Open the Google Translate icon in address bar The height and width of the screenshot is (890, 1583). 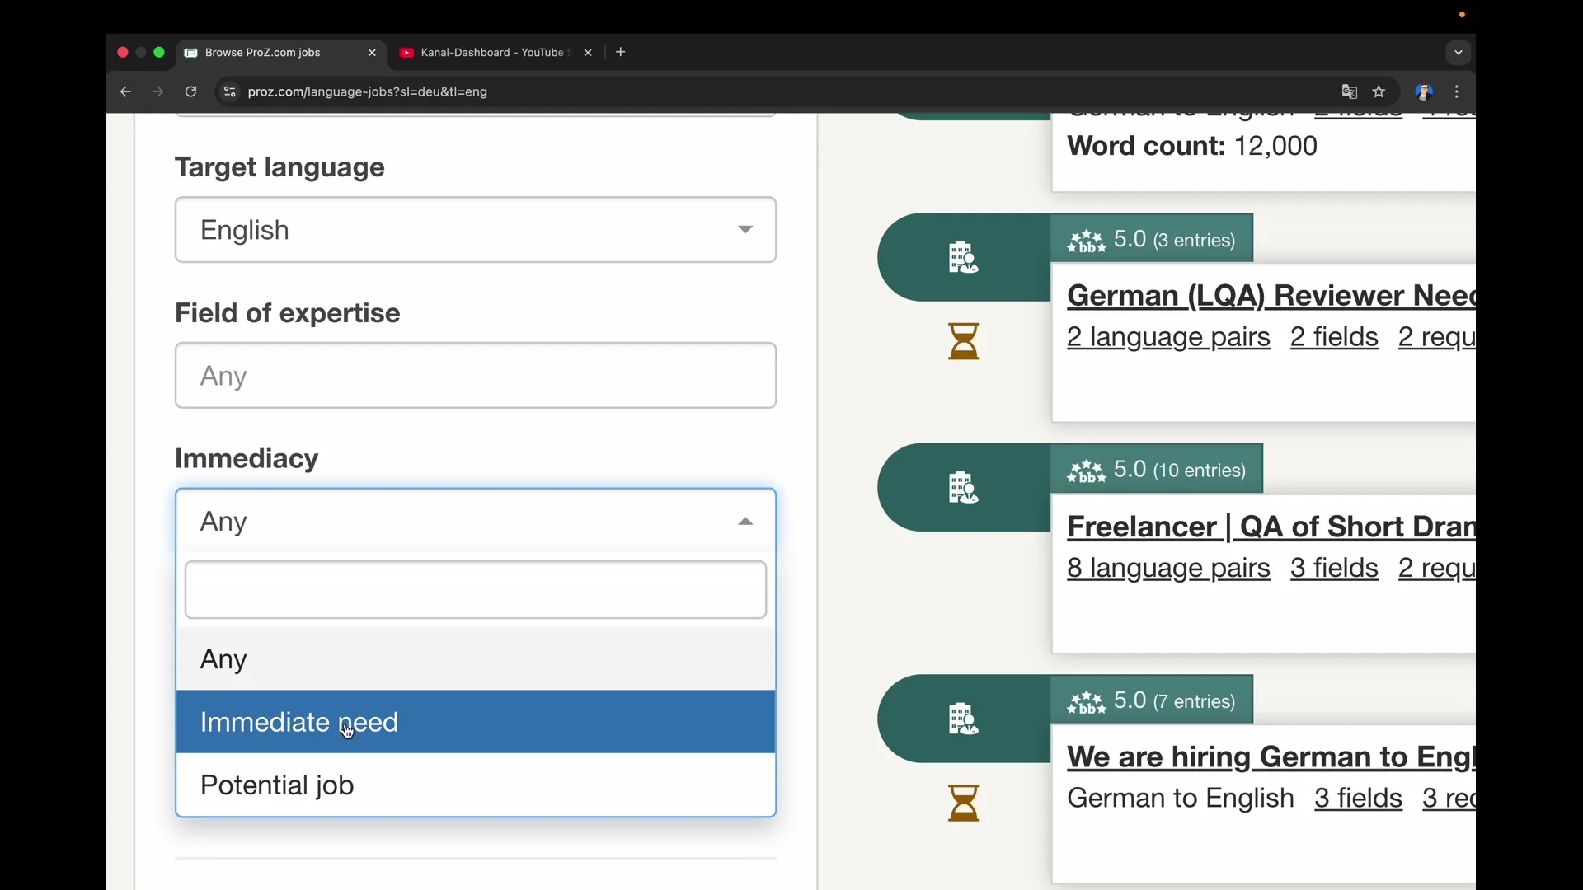[1349, 91]
